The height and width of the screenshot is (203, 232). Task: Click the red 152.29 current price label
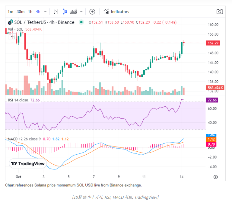(213, 43)
